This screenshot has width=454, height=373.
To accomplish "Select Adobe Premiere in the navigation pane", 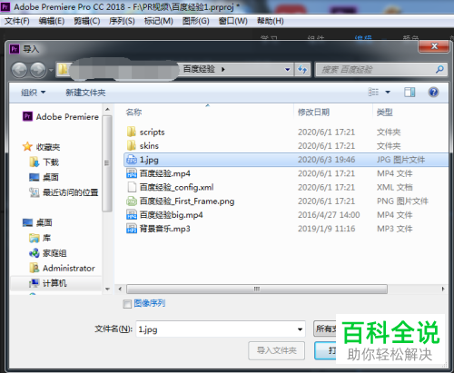I will click(x=61, y=116).
